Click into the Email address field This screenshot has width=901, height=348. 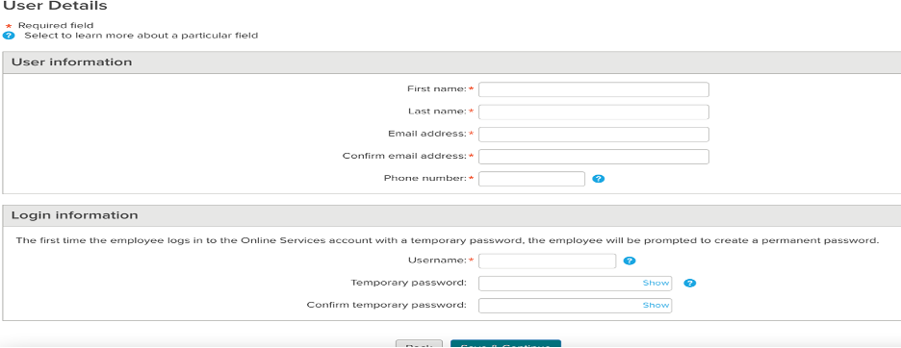pyautogui.click(x=594, y=135)
